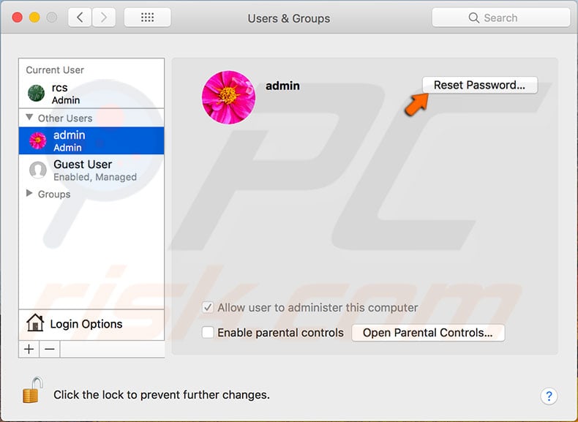Open Parental Controls button
The width and height of the screenshot is (578, 422).
click(428, 333)
